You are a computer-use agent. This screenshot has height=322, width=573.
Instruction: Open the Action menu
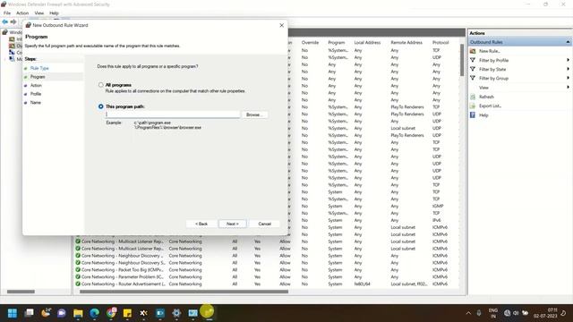(22, 13)
